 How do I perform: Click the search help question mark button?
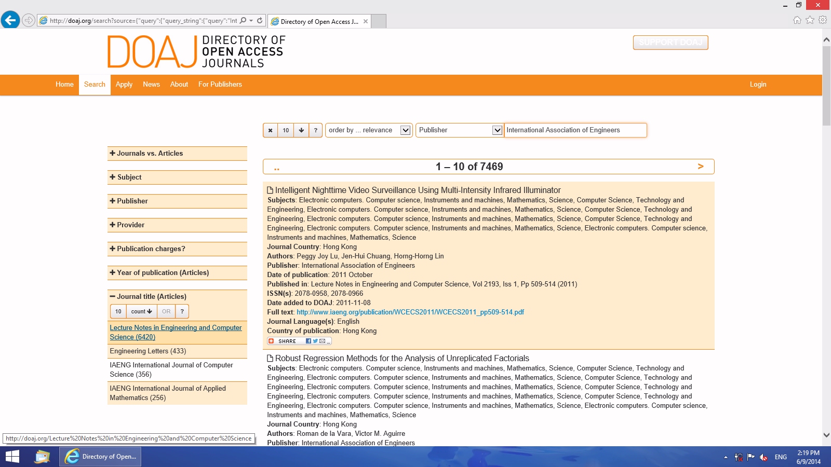(316, 130)
